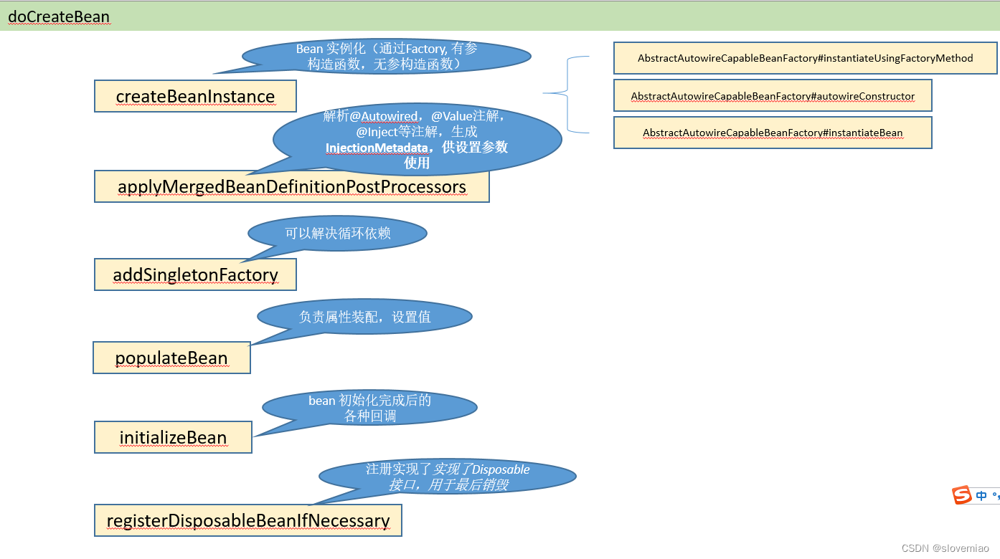This screenshot has width=1000, height=559.
Task: Click the createBeanInstance box
Action: point(195,96)
